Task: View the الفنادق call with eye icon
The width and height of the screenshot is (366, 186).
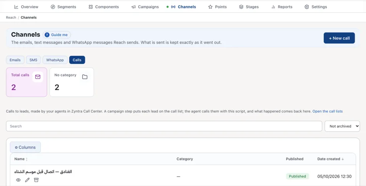Action: [18, 180]
